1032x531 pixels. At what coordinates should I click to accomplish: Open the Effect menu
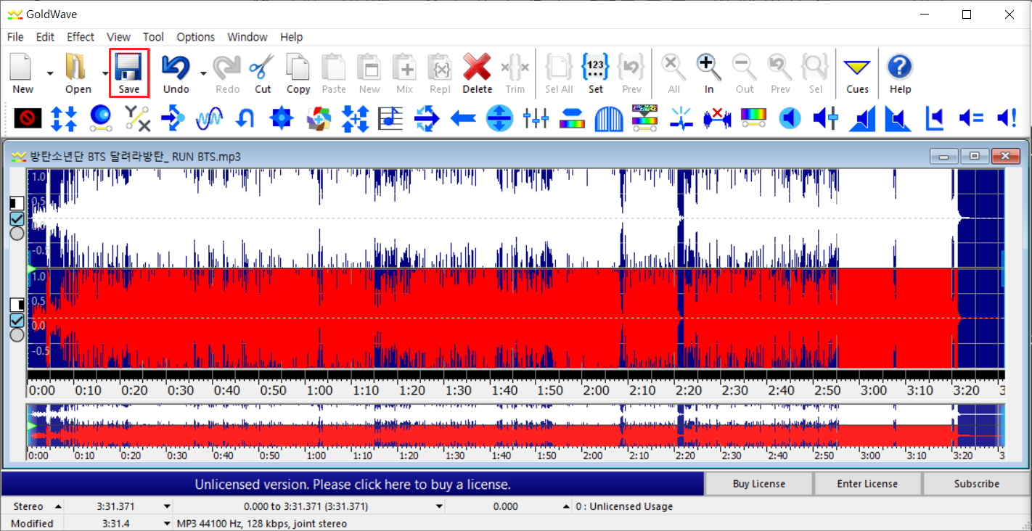[x=81, y=37]
